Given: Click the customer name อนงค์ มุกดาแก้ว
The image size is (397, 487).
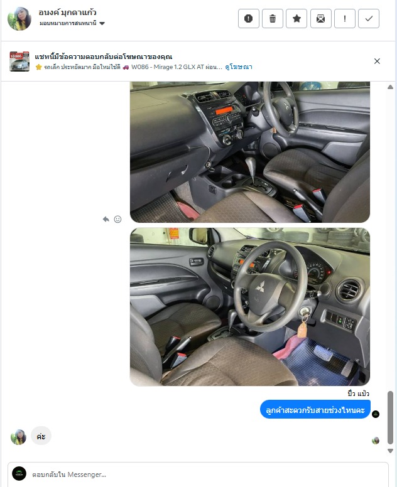Looking at the screenshot, I should (x=67, y=13).
